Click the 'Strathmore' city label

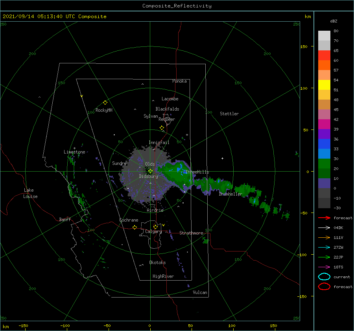pyautogui.click(x=191, y=233)
